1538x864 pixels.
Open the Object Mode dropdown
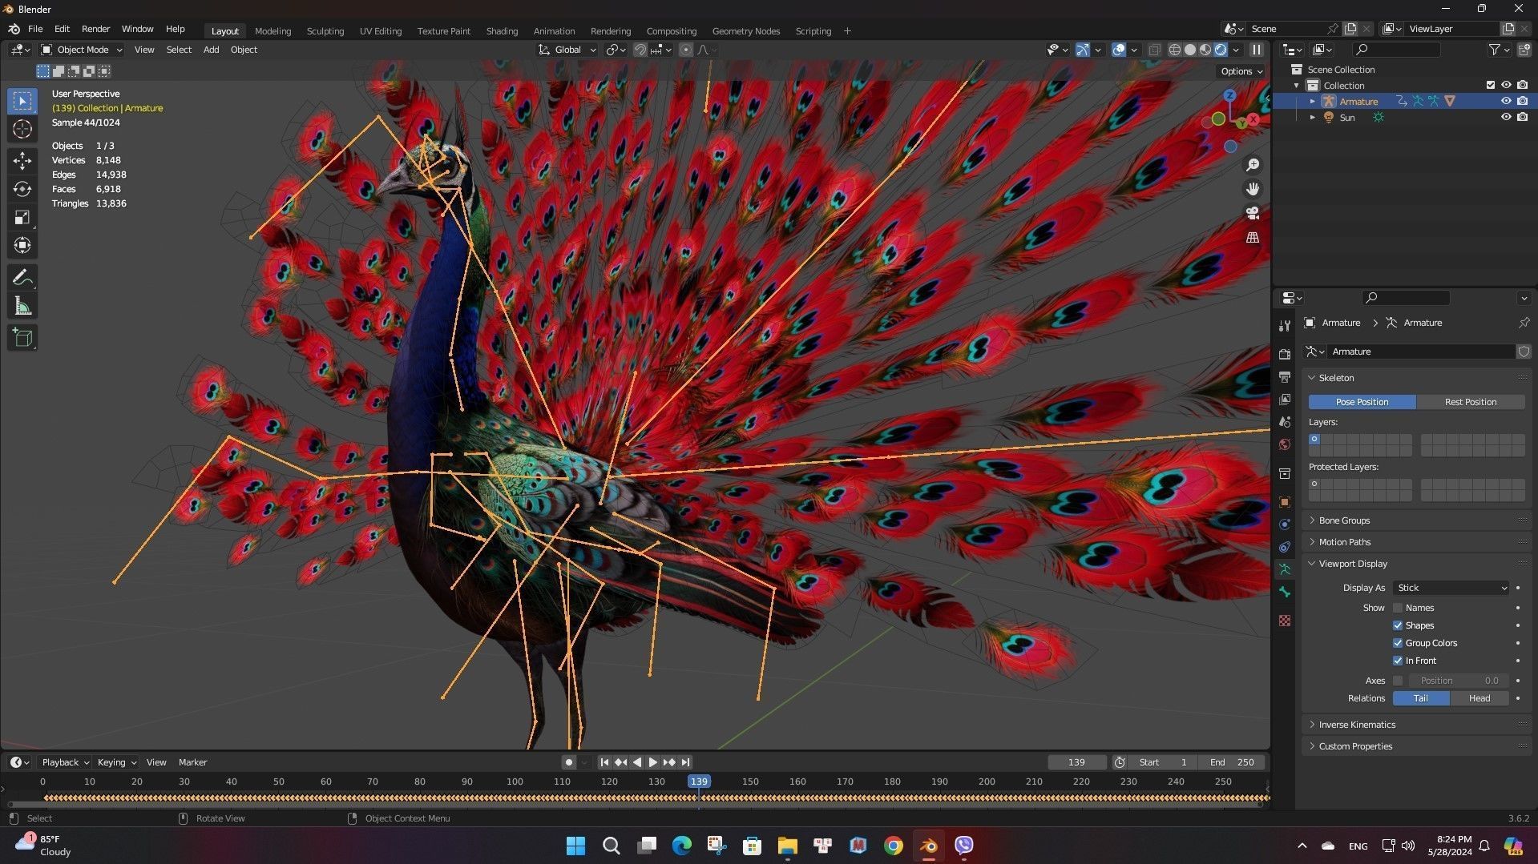(82, 50)
